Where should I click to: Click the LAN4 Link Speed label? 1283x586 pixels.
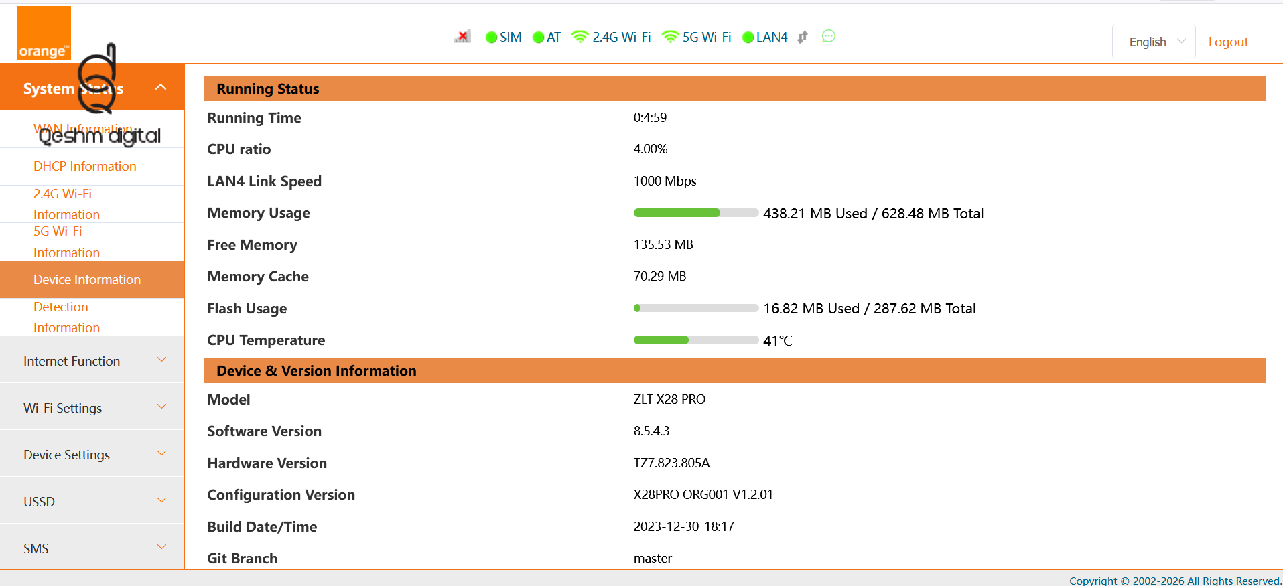pos(265,181)
